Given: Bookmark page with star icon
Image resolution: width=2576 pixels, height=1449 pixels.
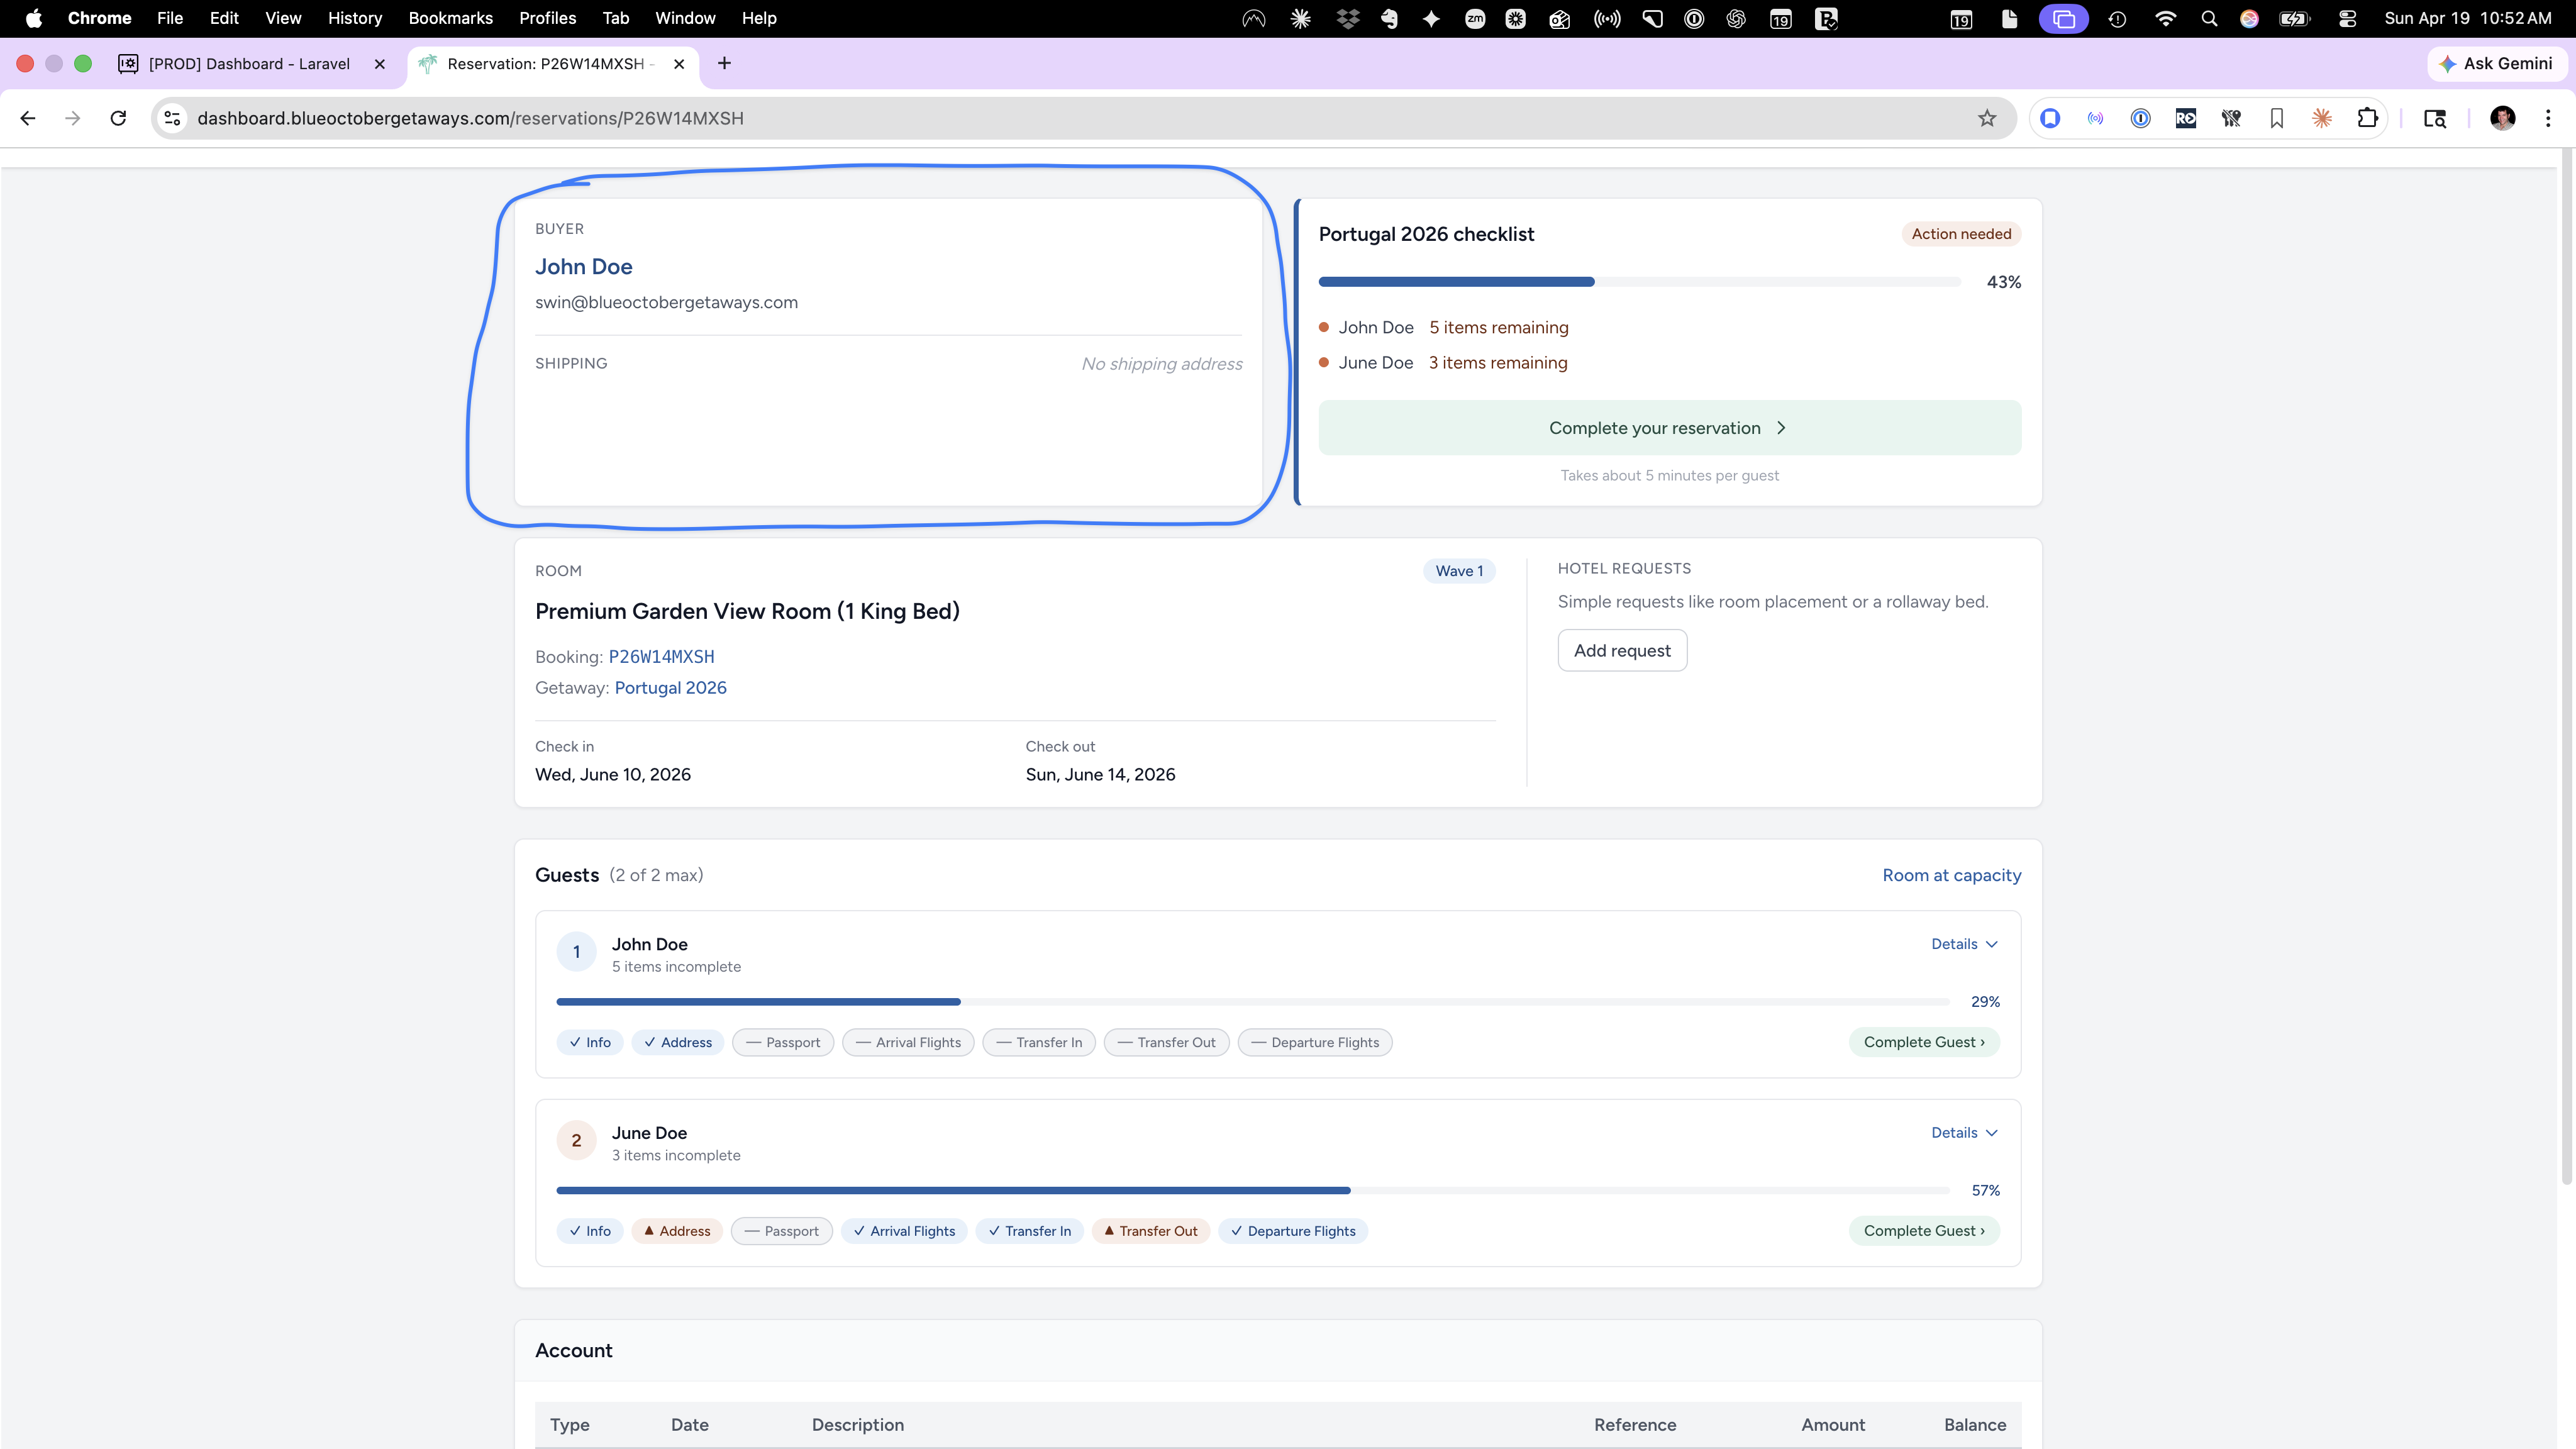Looking at the screenshot, I should [1987, 118].
